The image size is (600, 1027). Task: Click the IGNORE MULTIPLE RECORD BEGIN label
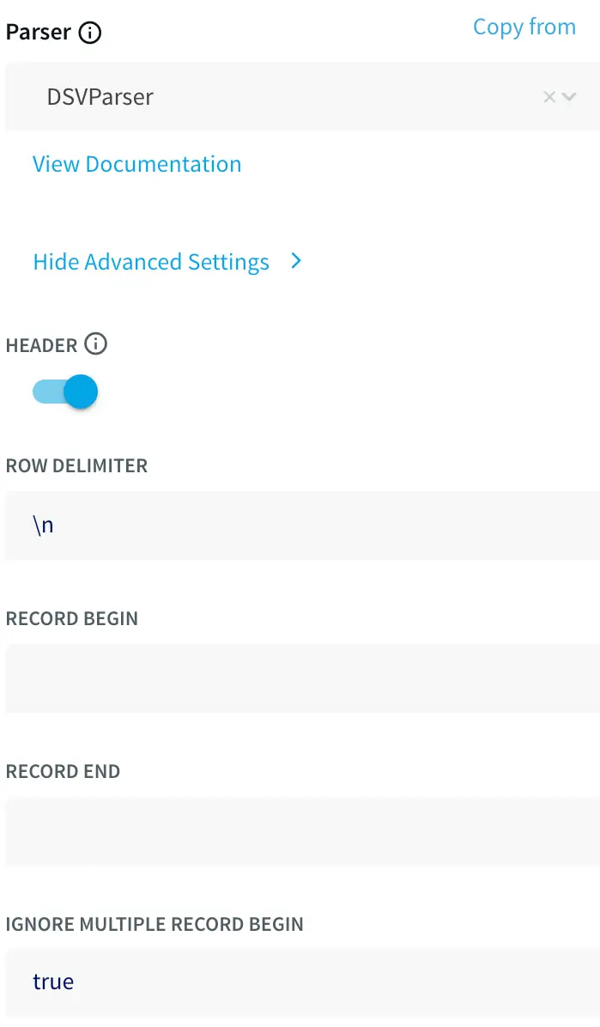point(155,925)
